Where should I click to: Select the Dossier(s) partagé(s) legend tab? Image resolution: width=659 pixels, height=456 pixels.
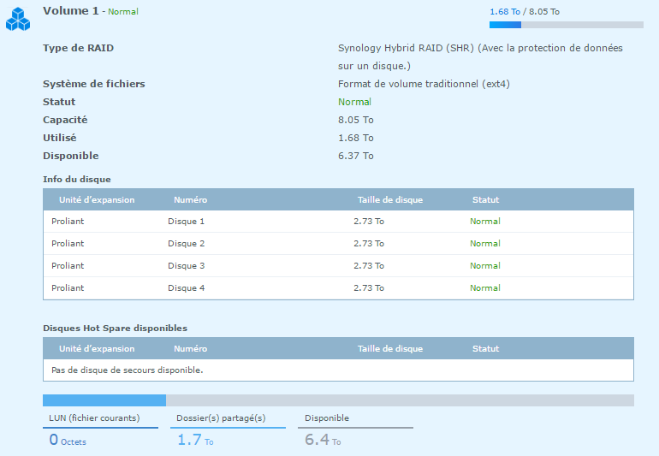pyautogui.click(x=221, y=418)
